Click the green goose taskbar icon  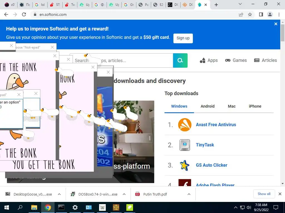tap(130, 207)
